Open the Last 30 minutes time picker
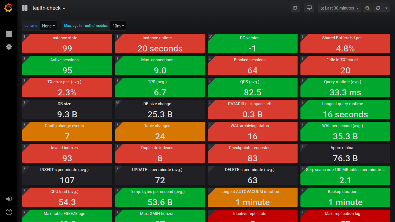Screen dimensions: 395x222 click(339, 8)
